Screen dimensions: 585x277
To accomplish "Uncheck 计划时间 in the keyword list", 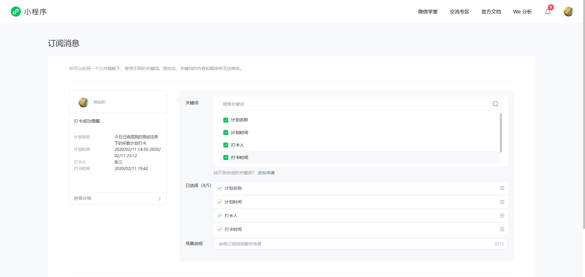I will (226, 133).
